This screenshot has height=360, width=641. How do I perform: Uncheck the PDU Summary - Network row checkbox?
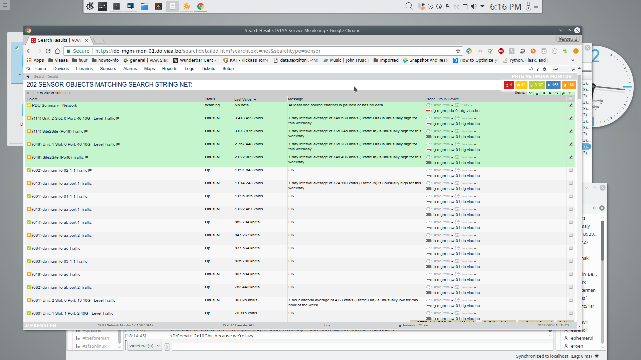point(571,105)
